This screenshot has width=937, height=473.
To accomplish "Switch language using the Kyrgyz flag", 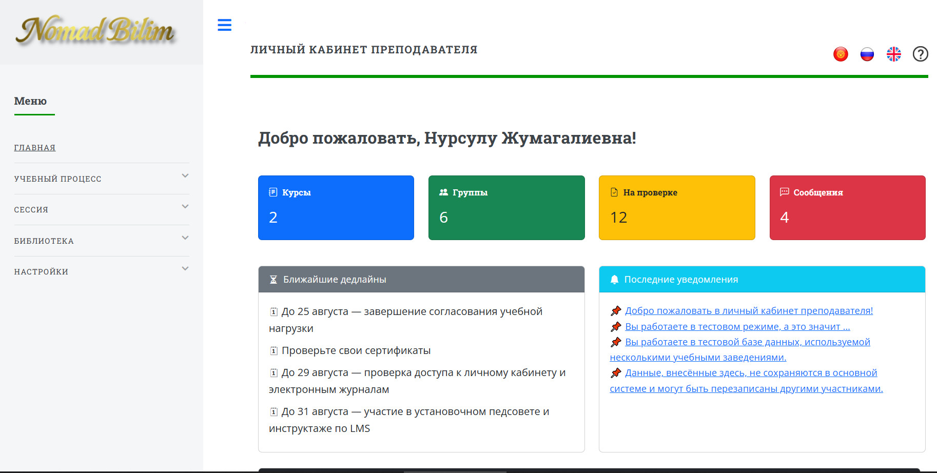I will [841, 54].
